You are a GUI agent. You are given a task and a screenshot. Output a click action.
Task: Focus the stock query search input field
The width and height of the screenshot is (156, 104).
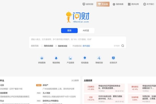(x=77, y=40)
